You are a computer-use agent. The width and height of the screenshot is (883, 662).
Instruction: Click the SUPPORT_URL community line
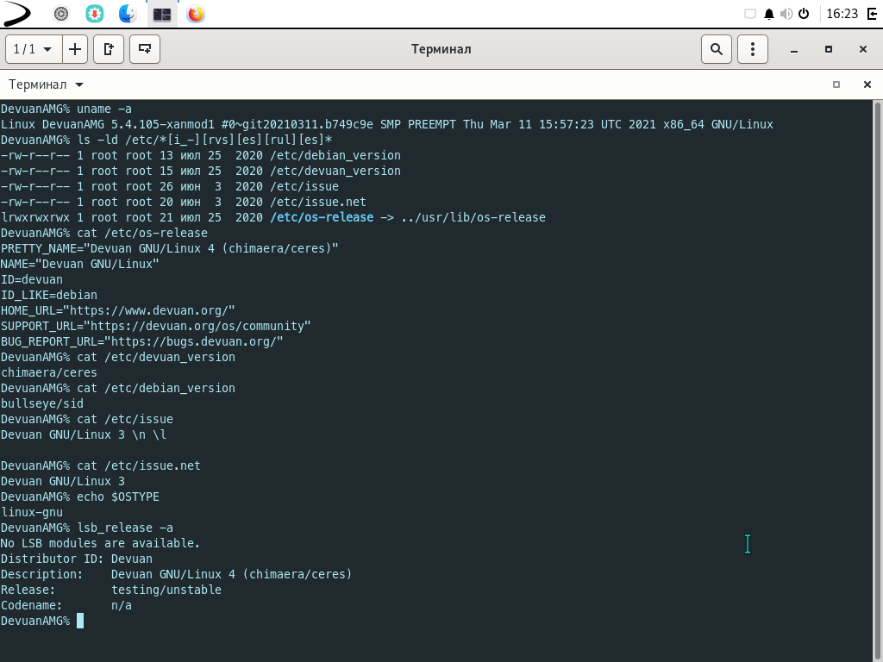click(155, 326)
